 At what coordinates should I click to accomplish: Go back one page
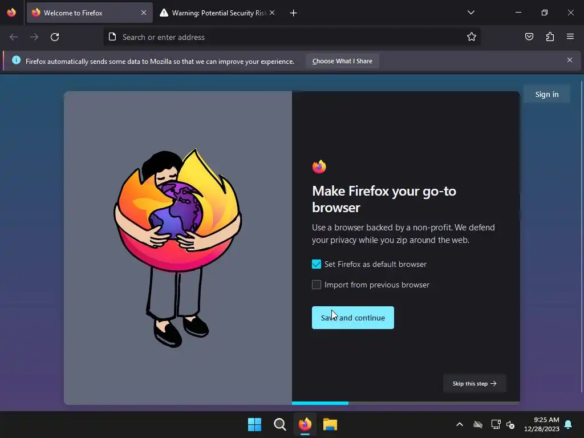click(x=14, y=37)
